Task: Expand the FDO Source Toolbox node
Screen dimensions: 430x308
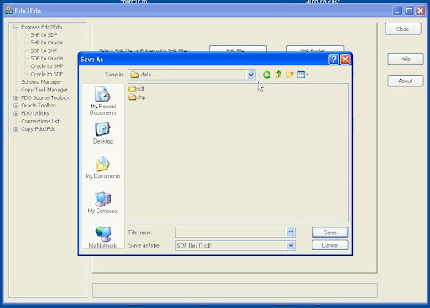Action: point(16,97)
